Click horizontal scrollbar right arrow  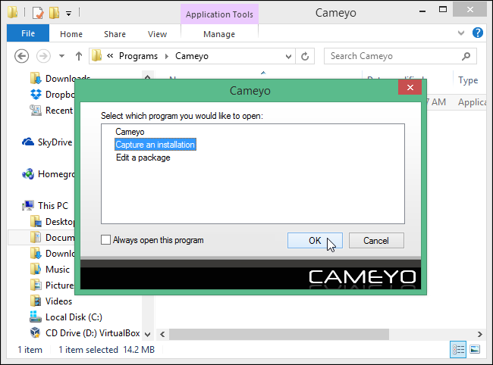[480, 334]
